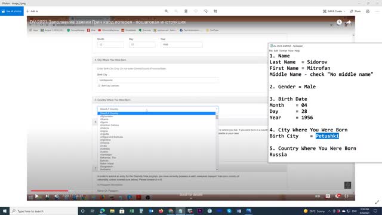Choose Argentina from the country list
This screenshot has width=382, height=215.
(x=106, y=140)
